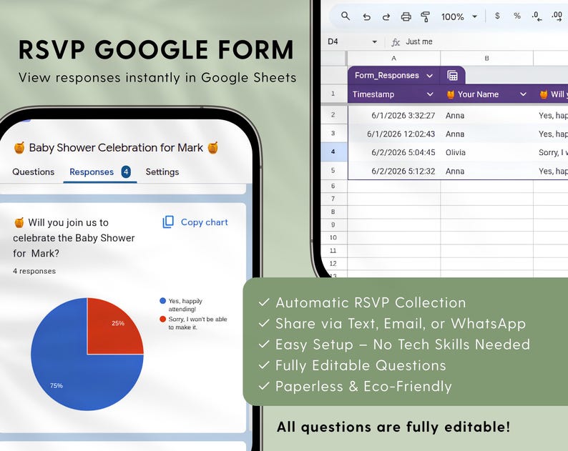Click timestamp cell 6/1/2026 3:32:27

click(x=394, y=115)
